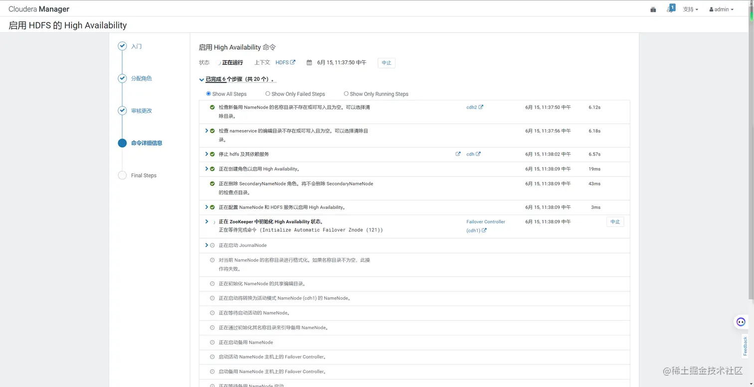Expand the ZooKeeper 初始化 High Availability step
The height and width of the screenshot is (387, 754).
click(206, 221)
